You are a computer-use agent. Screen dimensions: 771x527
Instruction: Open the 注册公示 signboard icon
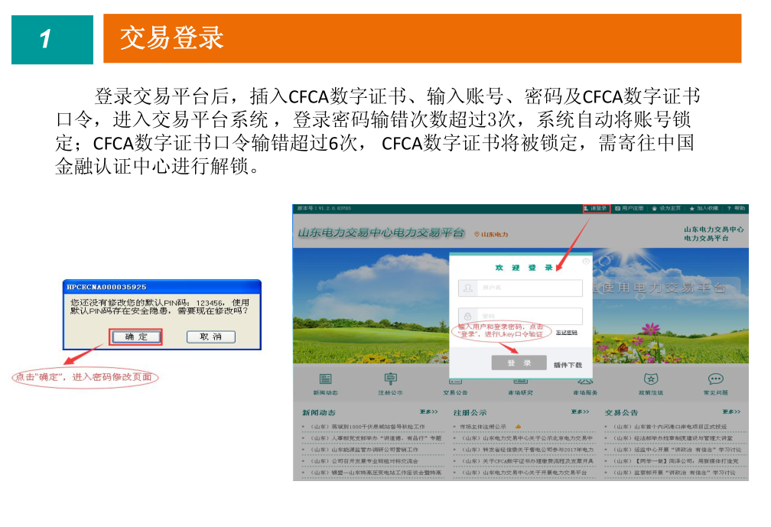tap(390, 379)
